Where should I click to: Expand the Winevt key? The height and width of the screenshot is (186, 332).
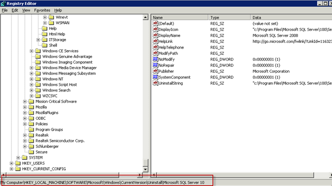[45, 17]
